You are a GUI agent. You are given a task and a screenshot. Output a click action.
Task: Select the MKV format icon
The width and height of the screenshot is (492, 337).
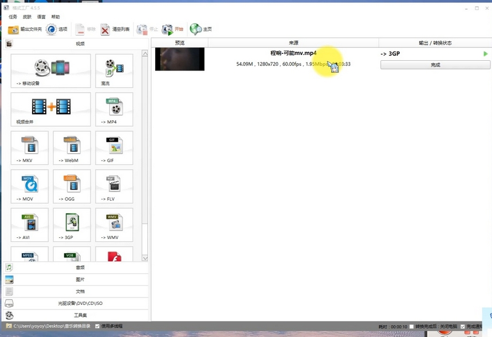(29, 147)
